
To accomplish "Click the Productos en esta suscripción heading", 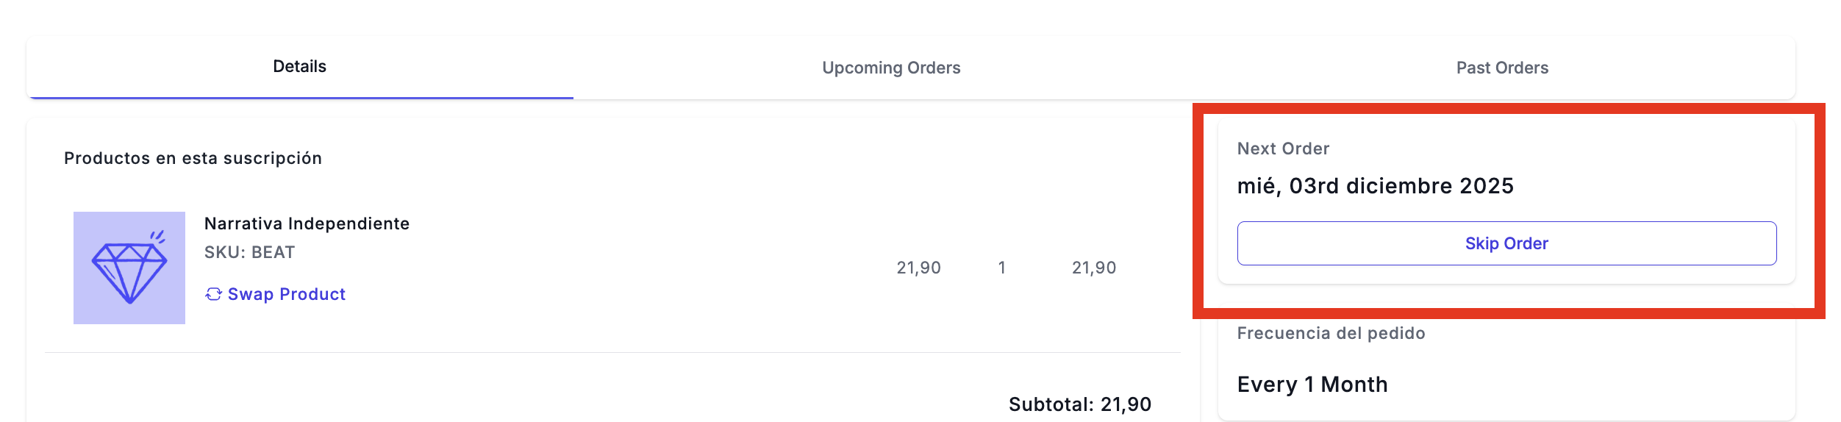I will pos(193,158).
